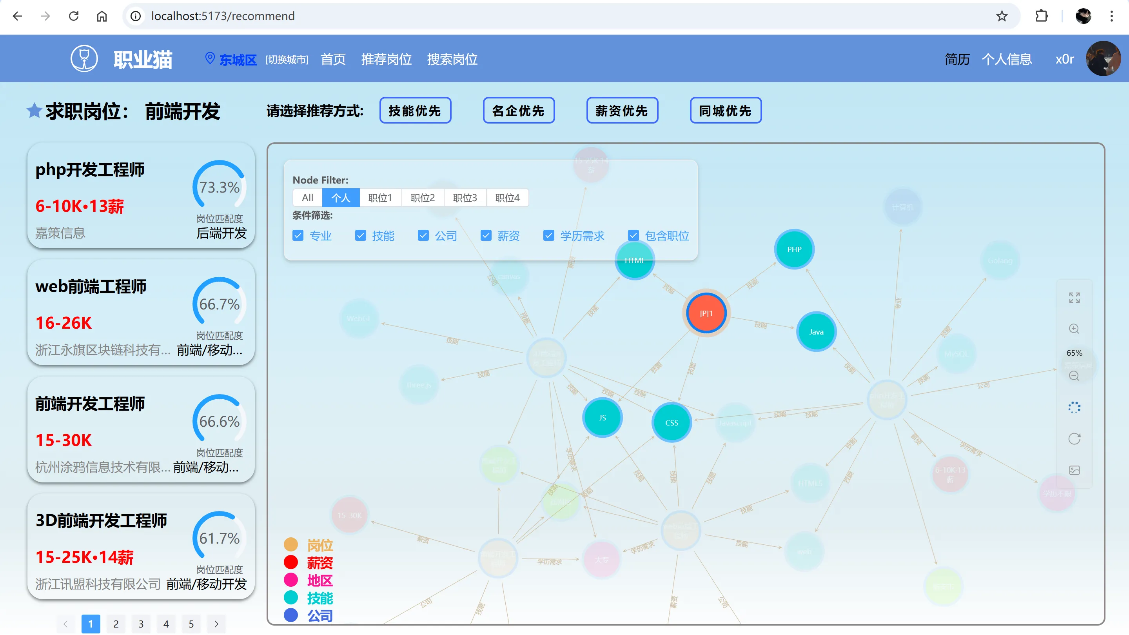This screenshot has width=1129, height=635.
Task: Click the graph refresh icon
Action: 1074,438
